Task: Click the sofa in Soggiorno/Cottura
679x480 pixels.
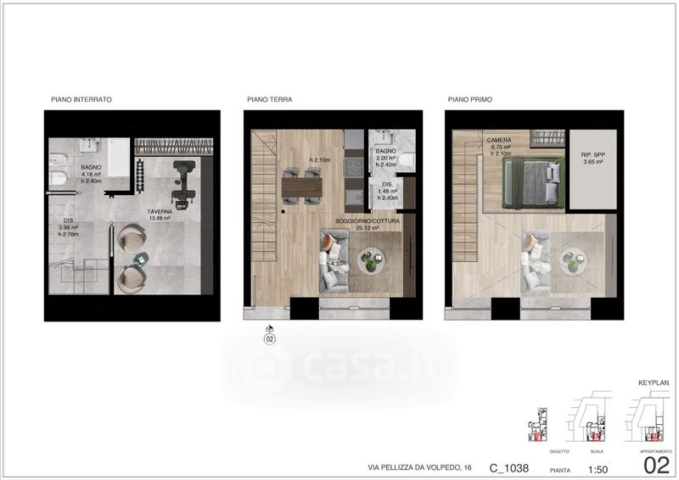Action: click(334, 261)
